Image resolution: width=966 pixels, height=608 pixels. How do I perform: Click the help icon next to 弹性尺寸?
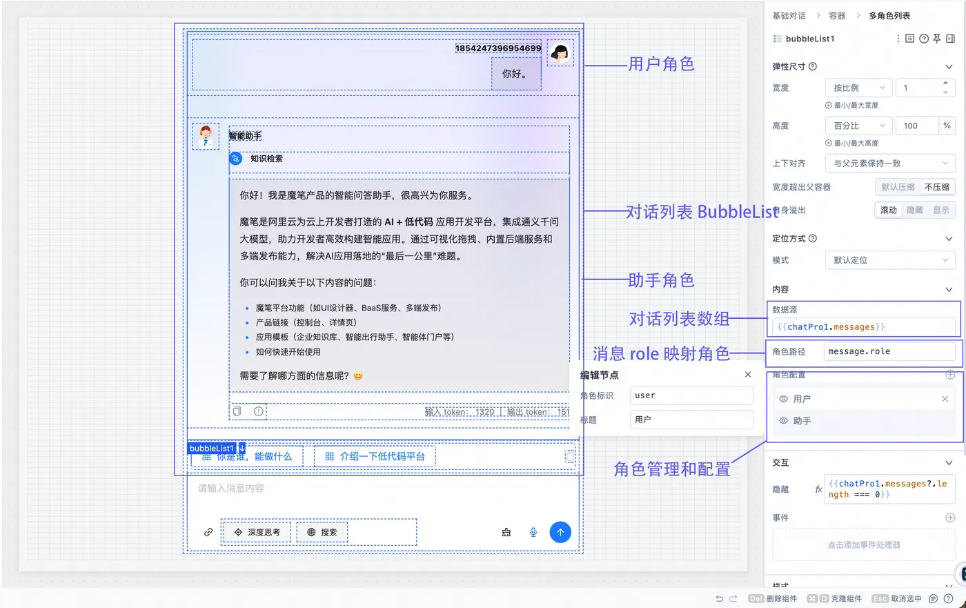812,66
